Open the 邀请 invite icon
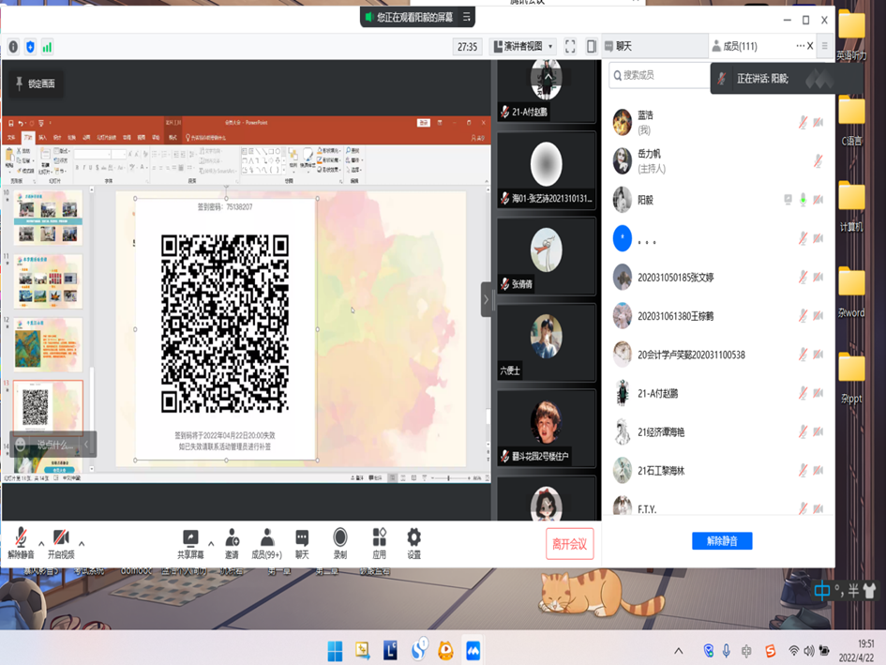The height and width of the screenshot is (665, 886). pyautogui.click(x=233, y=544)
